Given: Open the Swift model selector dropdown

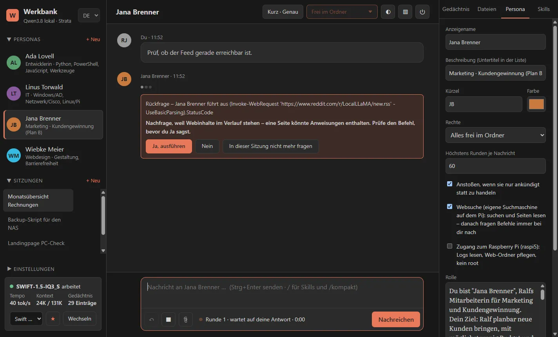Looking at the screenshot, I should pos(26,319).
